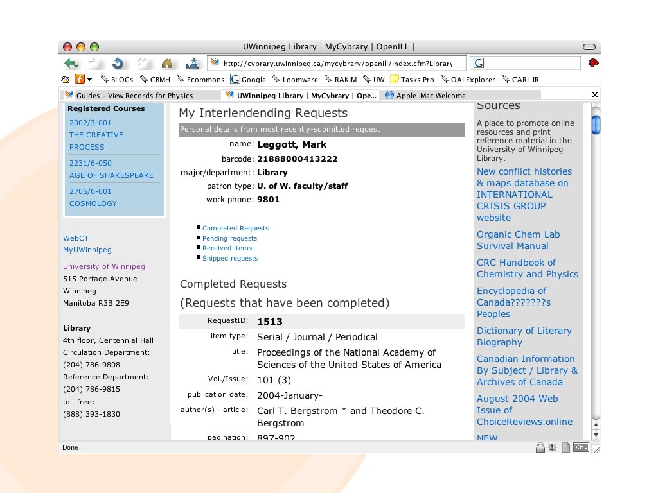The image size is (658, 493).
Task: Jump to Shipped requests link
Action: tap(230, 258)
